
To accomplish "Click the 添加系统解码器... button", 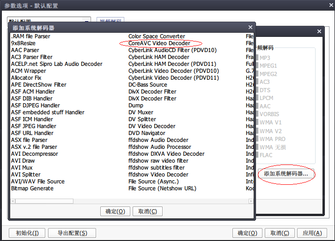I will click(286, 174).
